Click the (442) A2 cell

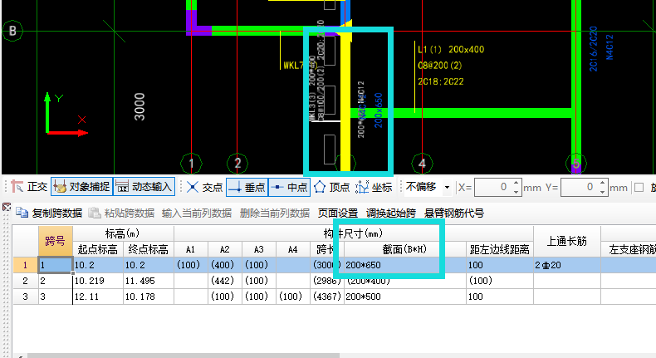(225, 281)
